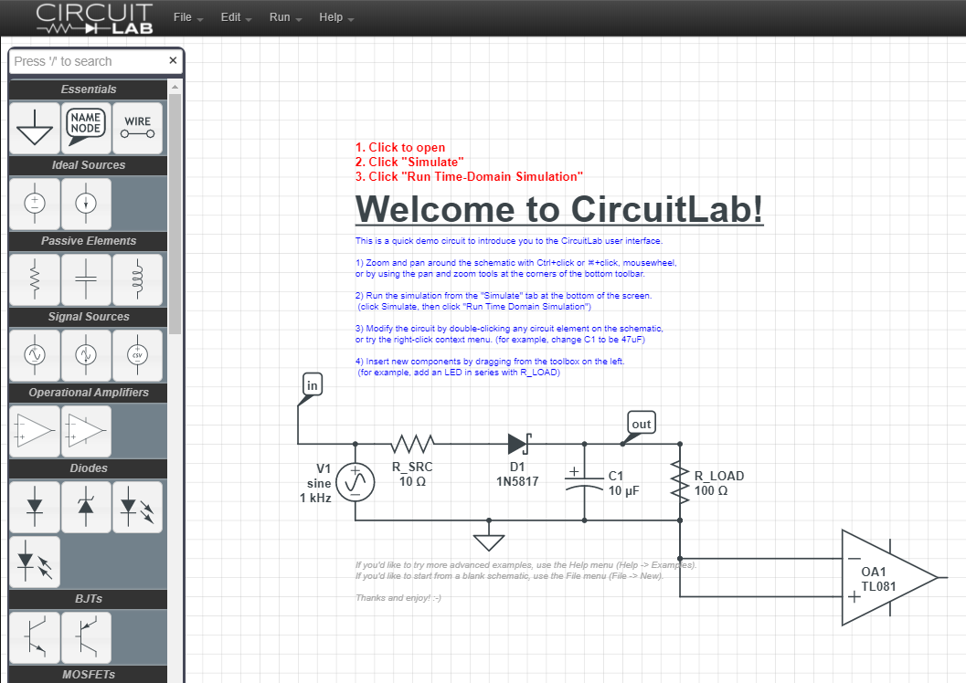966x683 pixels.
Task: Click the R_LOAD resistor on schematic
Action: (x=680, y=482)
